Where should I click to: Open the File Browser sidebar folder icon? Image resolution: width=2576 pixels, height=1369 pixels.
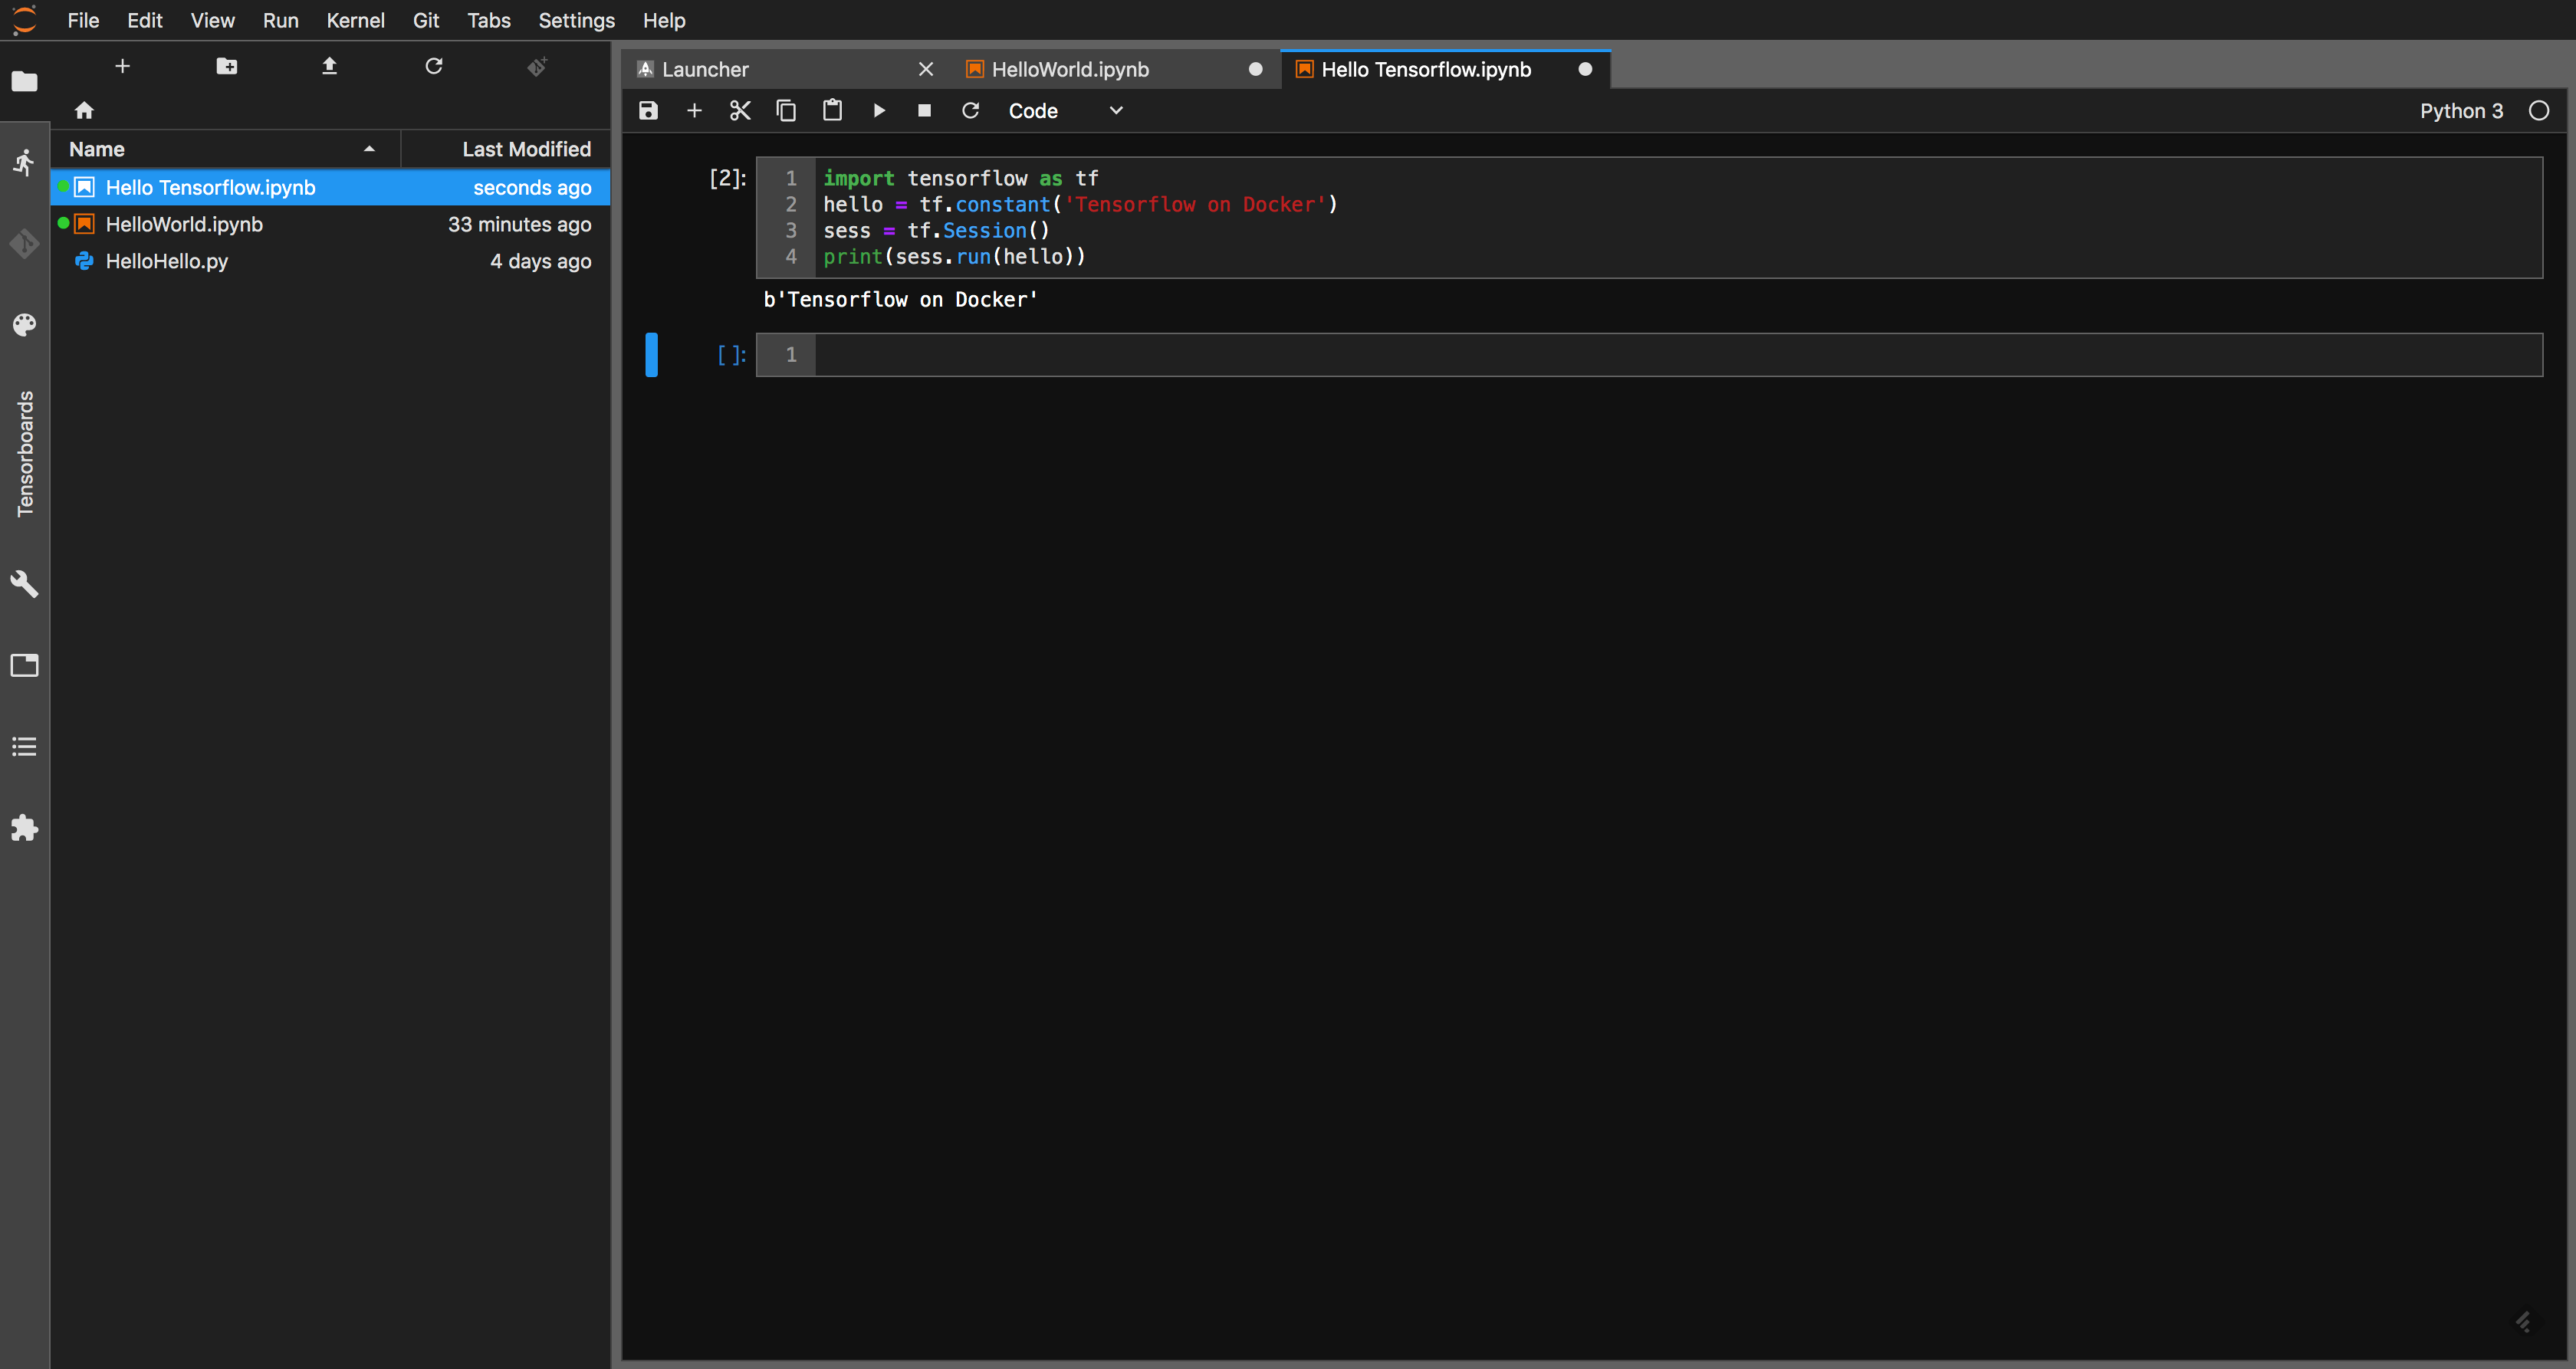24,81
